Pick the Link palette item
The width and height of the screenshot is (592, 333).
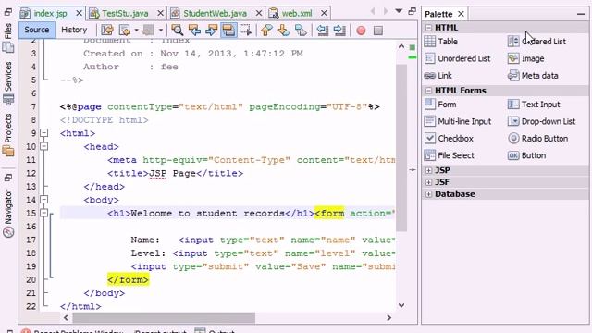pos(438,76)
